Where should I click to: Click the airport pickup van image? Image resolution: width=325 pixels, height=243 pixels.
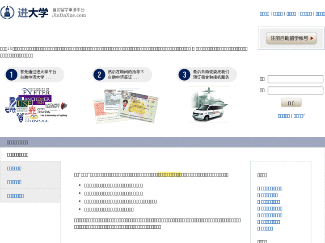208,105
